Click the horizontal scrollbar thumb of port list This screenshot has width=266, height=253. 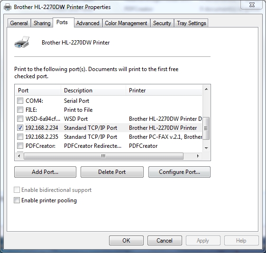pos(103,156)
